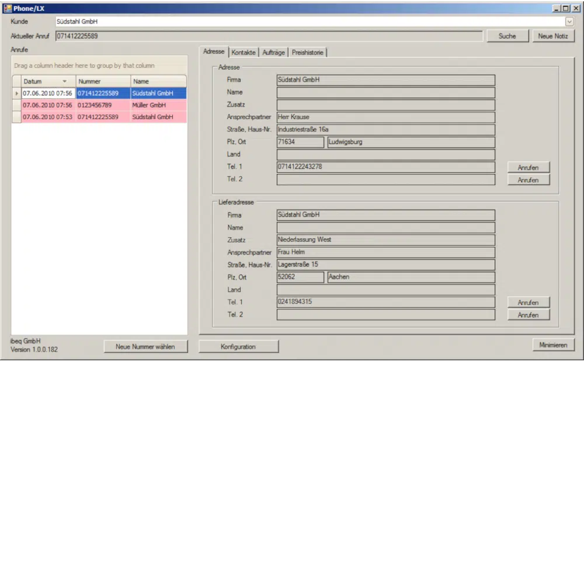584x584 pixels.
Task: Sort calls by the Nummer column header
Action: (102, 82)
